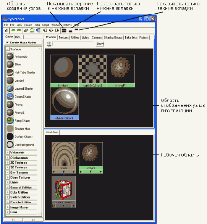This screenshot has width=207, height=224.
Task: Select the phongE1 swatch in Materials tab
Action: pyautogui.click(x=121, y=71)
